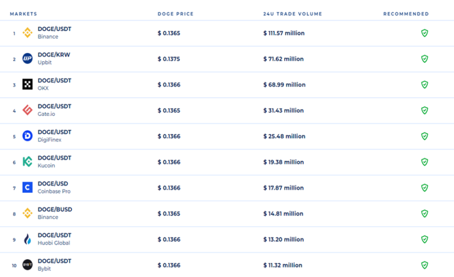This screenshot has width=454, height=277.
Task: Click the Bybit exchange logo
Action: pos(27,265)
